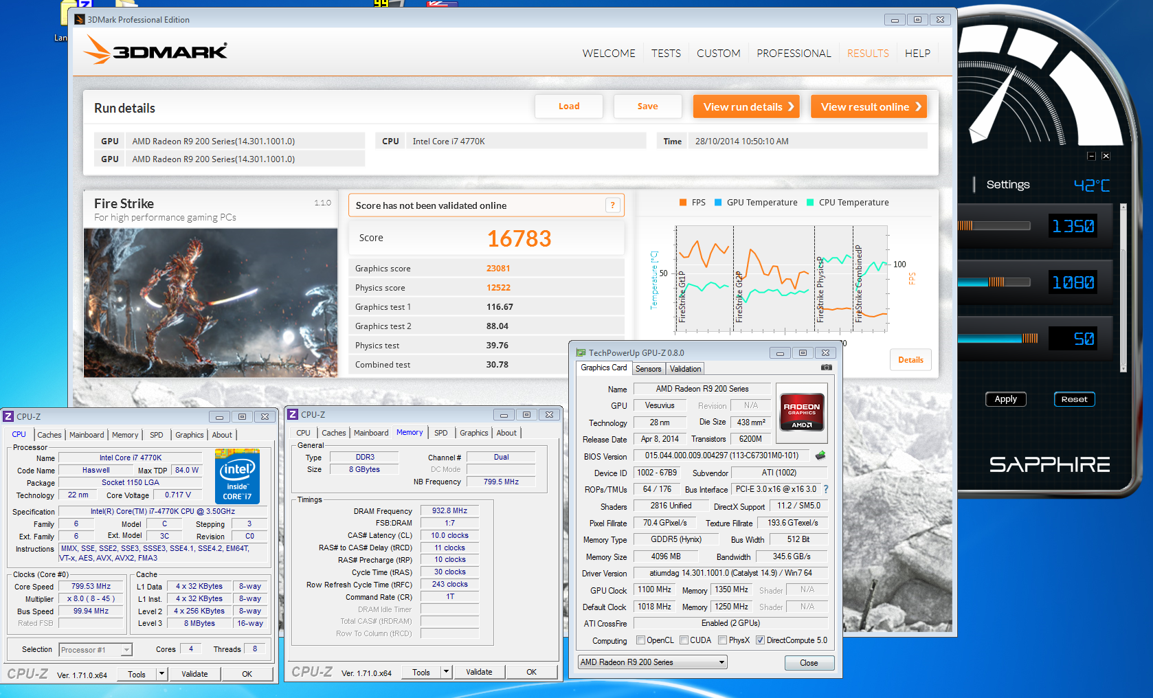
Task: Click the Physics score 12522 value
Action: [x=498, y=288]
